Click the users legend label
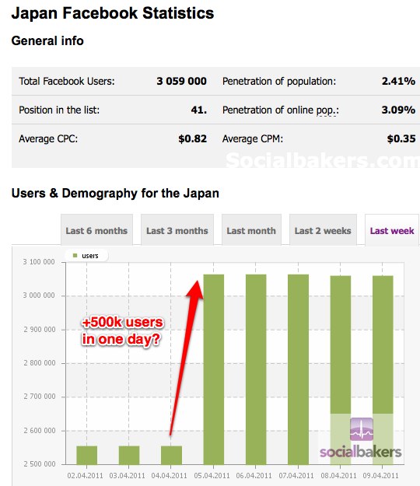Viewport: 420px width, 486px height. [90, 256]
